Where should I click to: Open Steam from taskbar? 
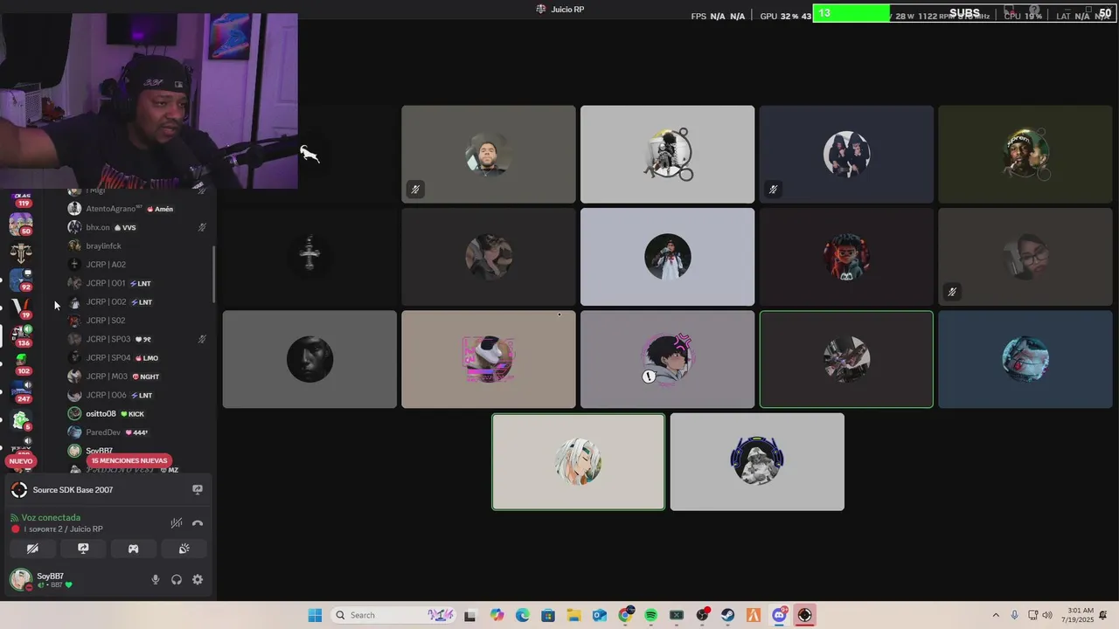coord(727,615)
